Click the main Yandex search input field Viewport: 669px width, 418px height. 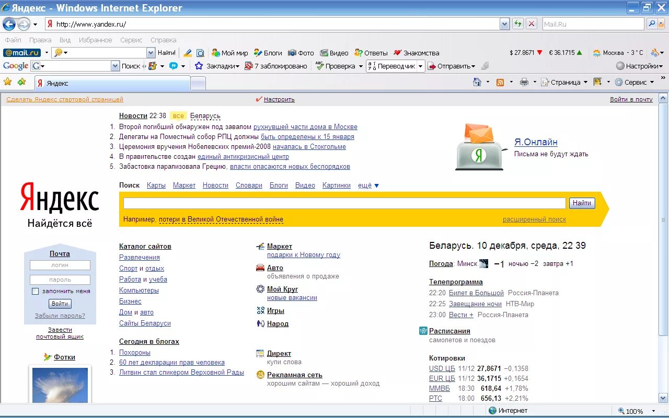[x=344, y=203]
